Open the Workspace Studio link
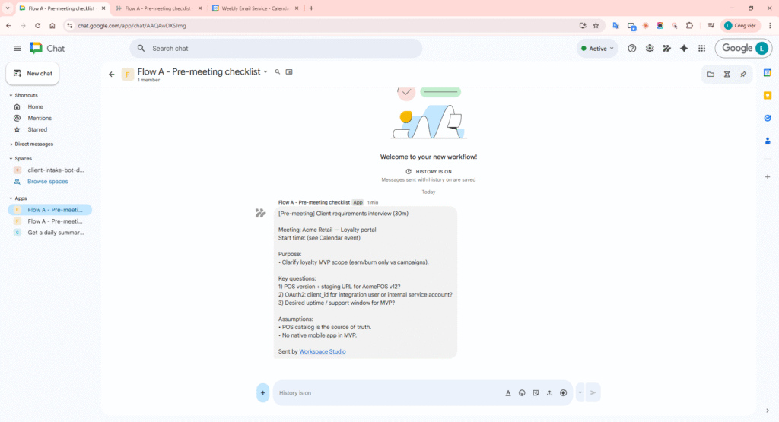Screen dimensions: 779x422 click(x=322, y=351)
